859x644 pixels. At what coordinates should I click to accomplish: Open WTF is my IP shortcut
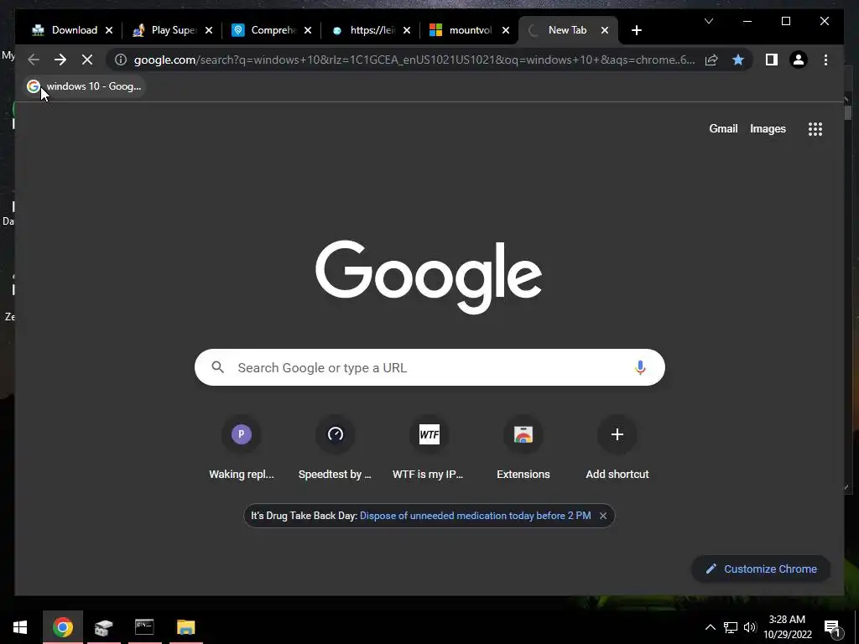[429, 448]
